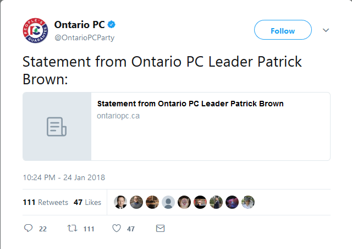The width and height of the screenshot is (352, 249).
Task: View the 47 Likes list
Action: 87,202
